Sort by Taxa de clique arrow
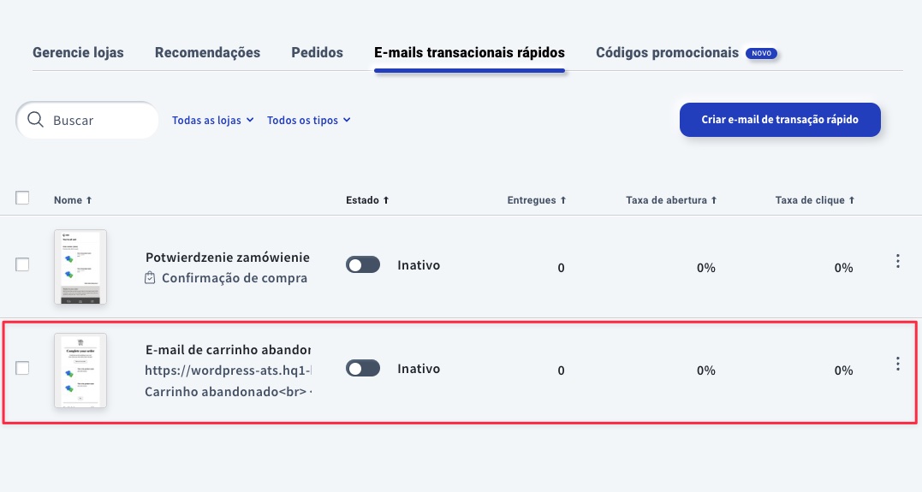 point(852,200)
